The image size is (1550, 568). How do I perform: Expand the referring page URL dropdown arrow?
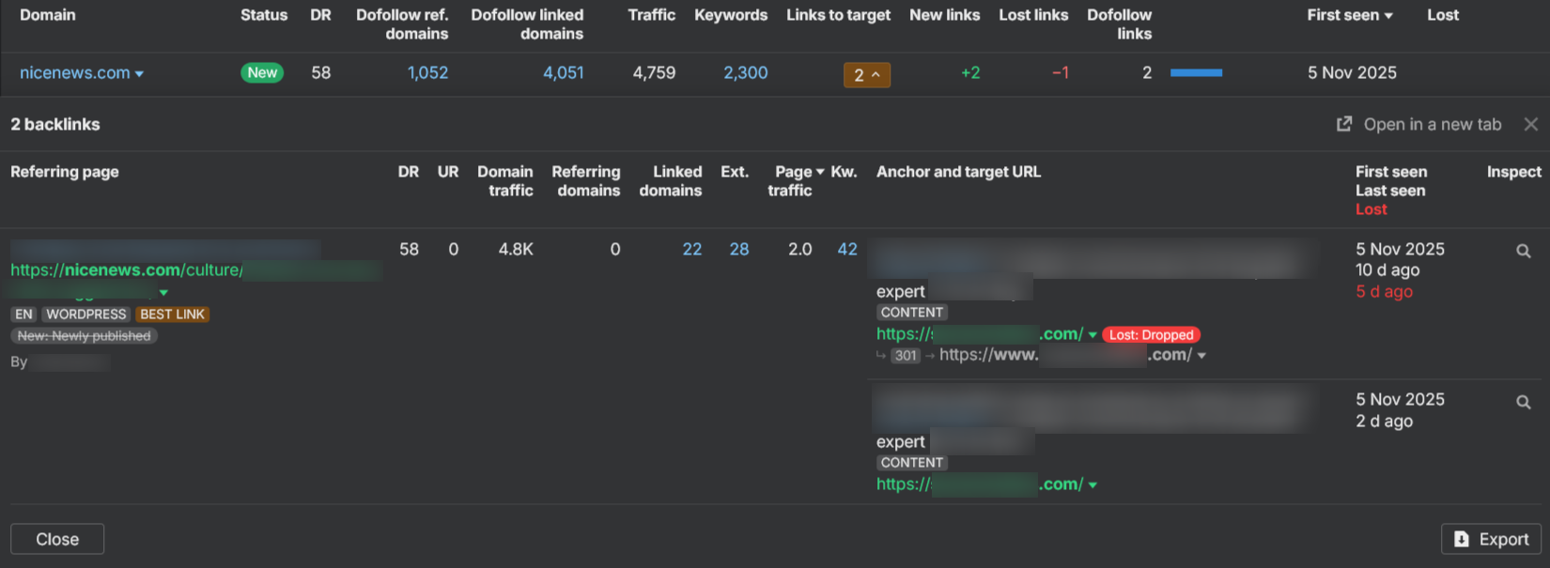tap(163, 293)
